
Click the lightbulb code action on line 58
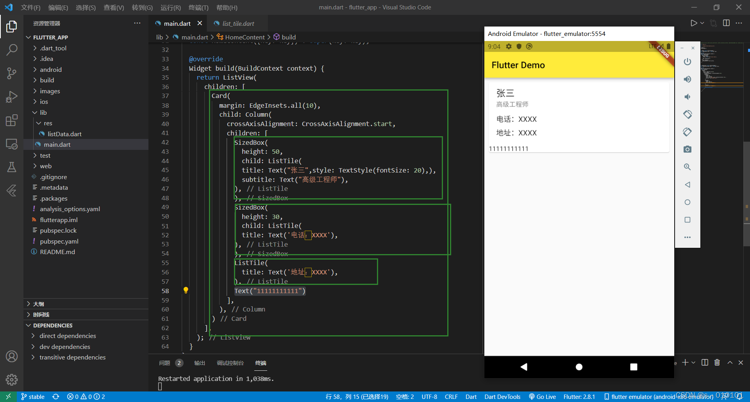[x=186, y=290]
